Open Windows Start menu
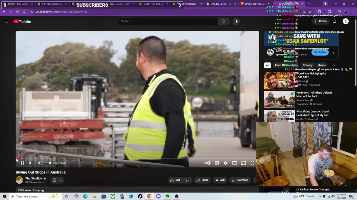The width and height of the screenshot is (357, 200). [4, 196]
